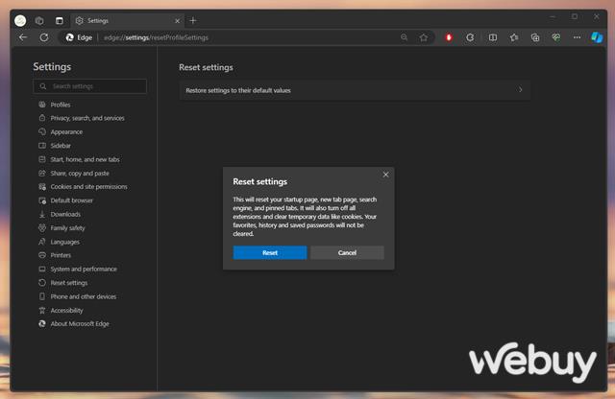Click the Edge site info badge

(x=79, y=37)
